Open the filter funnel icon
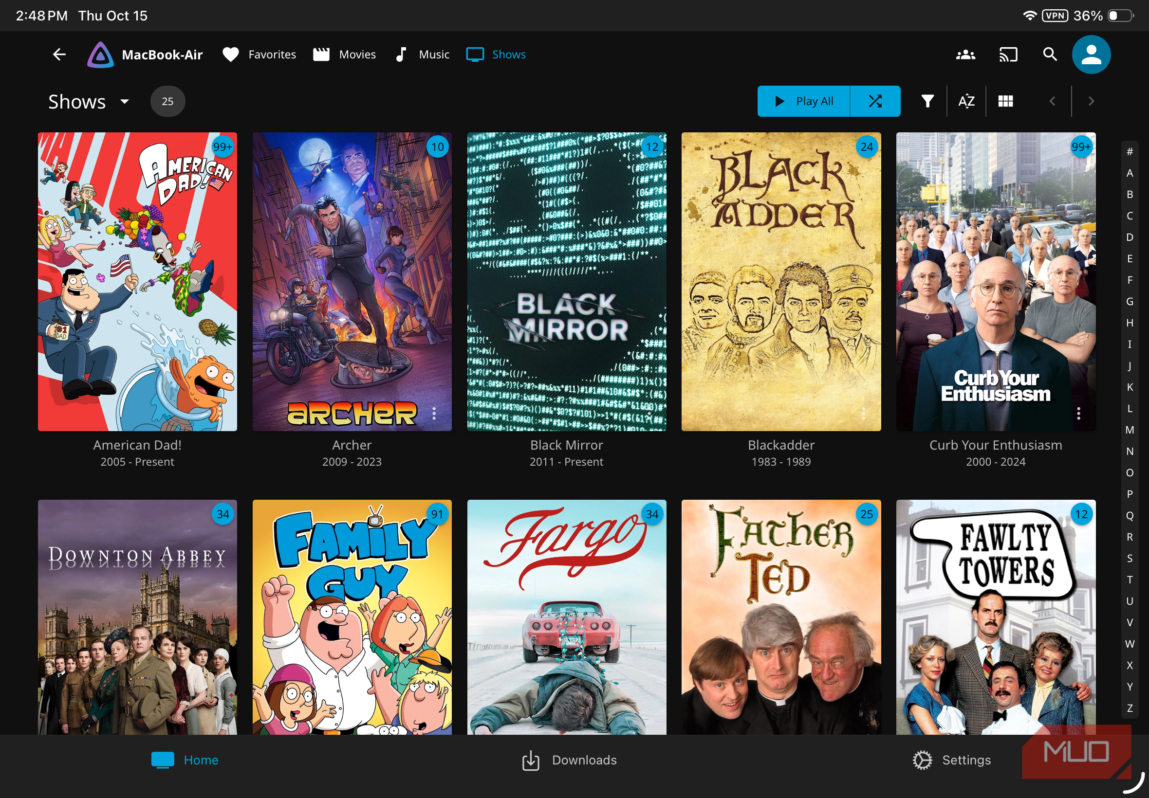This screenshot has width=1149, height=798. tap(927, 102)
